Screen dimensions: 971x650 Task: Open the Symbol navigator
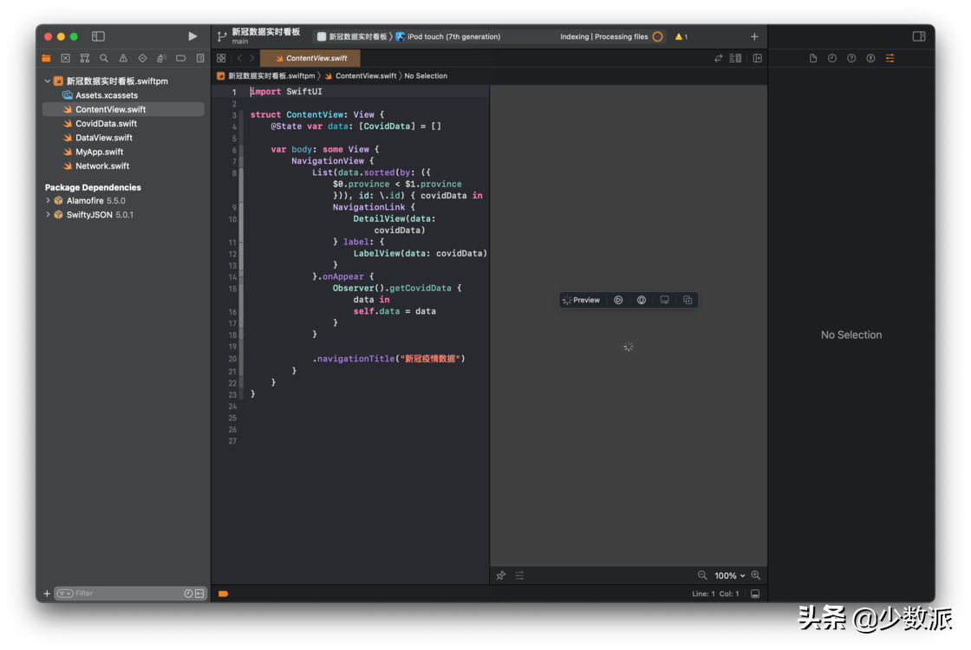[85, 58]
